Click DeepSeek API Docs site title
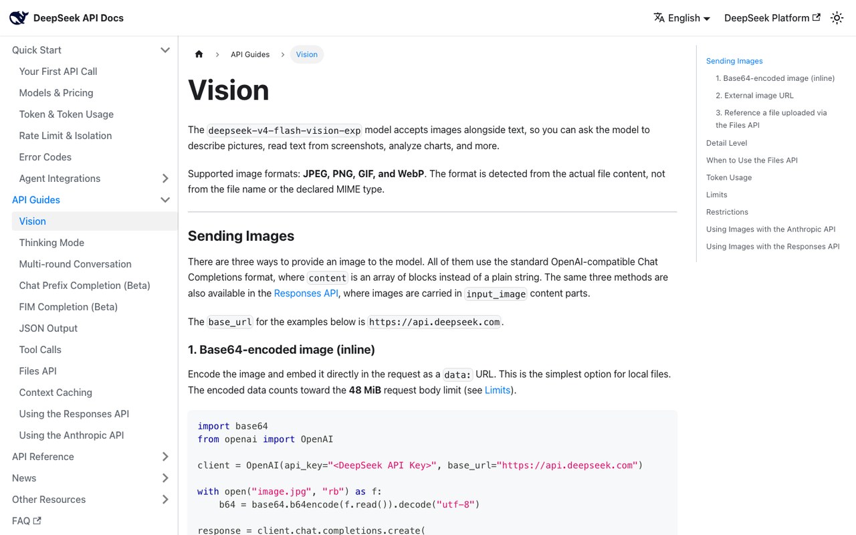The width and height of the screenshot is (856, 535). coord(78,18)
